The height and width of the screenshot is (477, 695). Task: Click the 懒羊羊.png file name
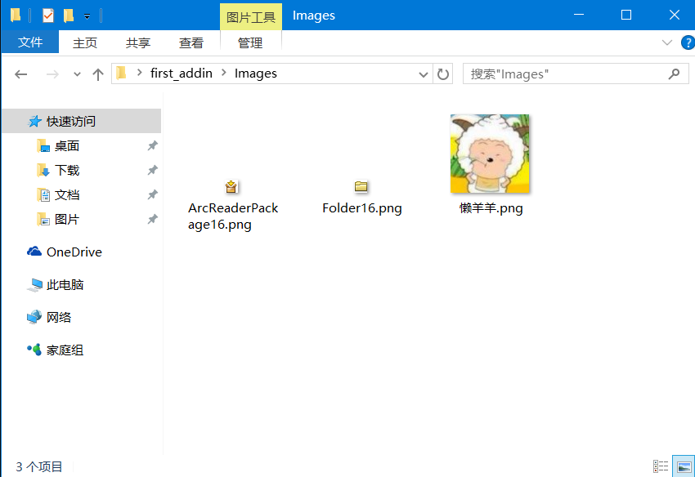[491, 208]
